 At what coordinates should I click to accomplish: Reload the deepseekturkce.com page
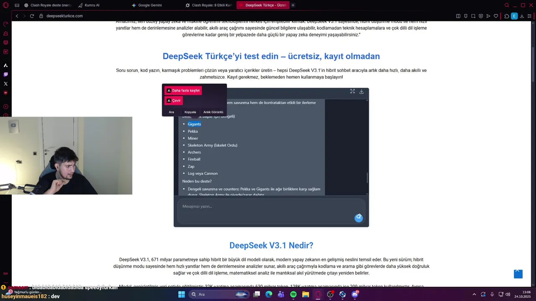click(32, 16)
